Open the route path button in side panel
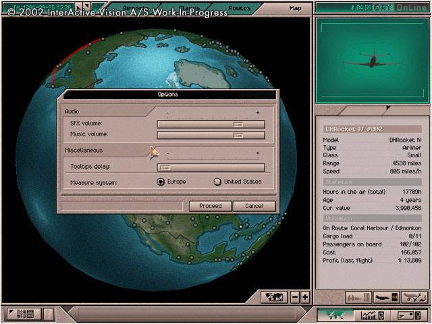 pos(414,298)
